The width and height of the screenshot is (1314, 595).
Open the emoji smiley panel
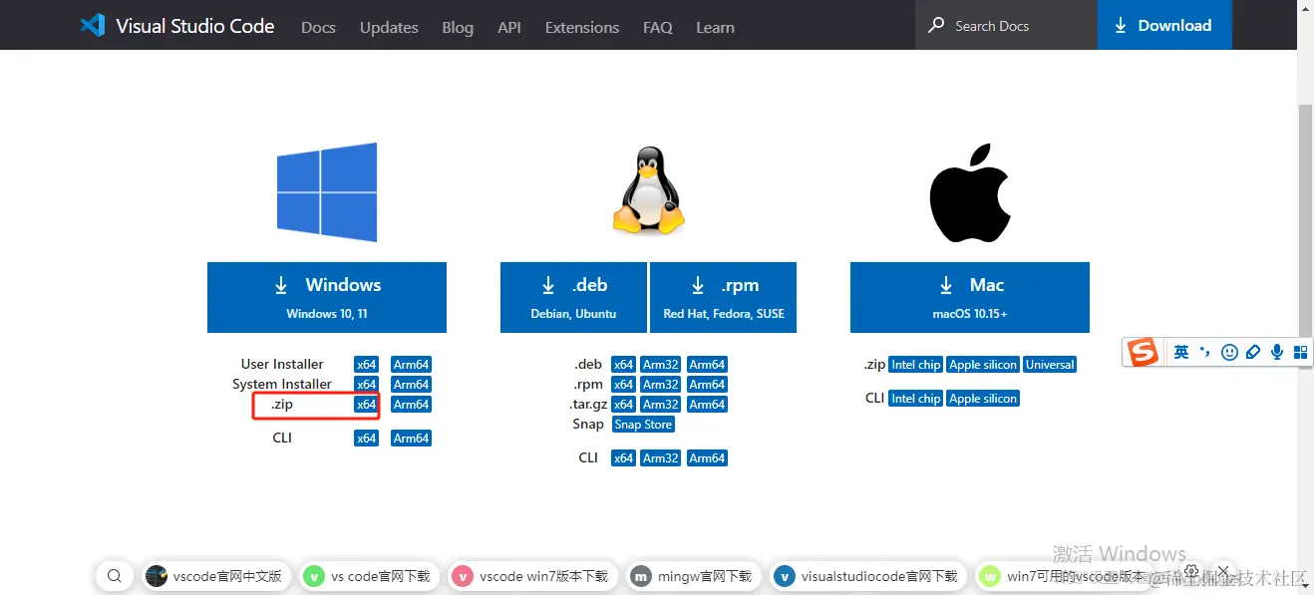point(1229,352)
